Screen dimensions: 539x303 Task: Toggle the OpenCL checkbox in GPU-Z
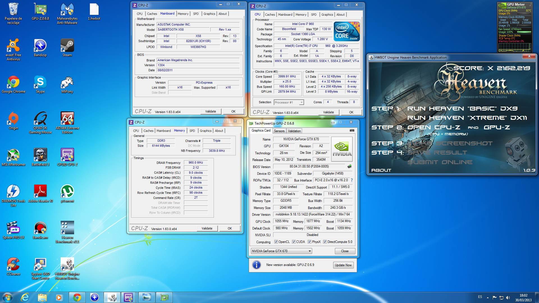click(276, 242)
